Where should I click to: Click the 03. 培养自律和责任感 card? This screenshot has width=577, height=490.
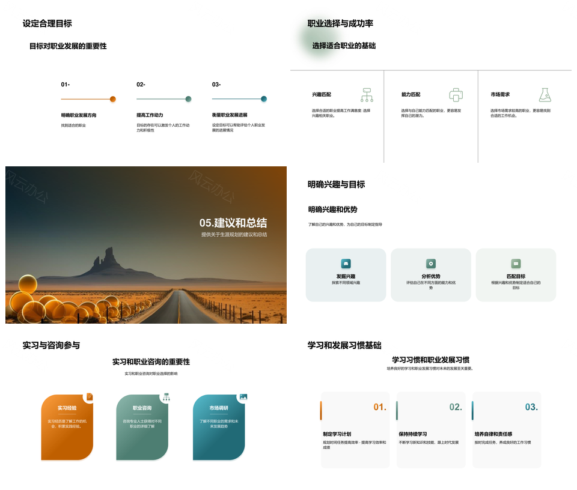pos(506,429)
